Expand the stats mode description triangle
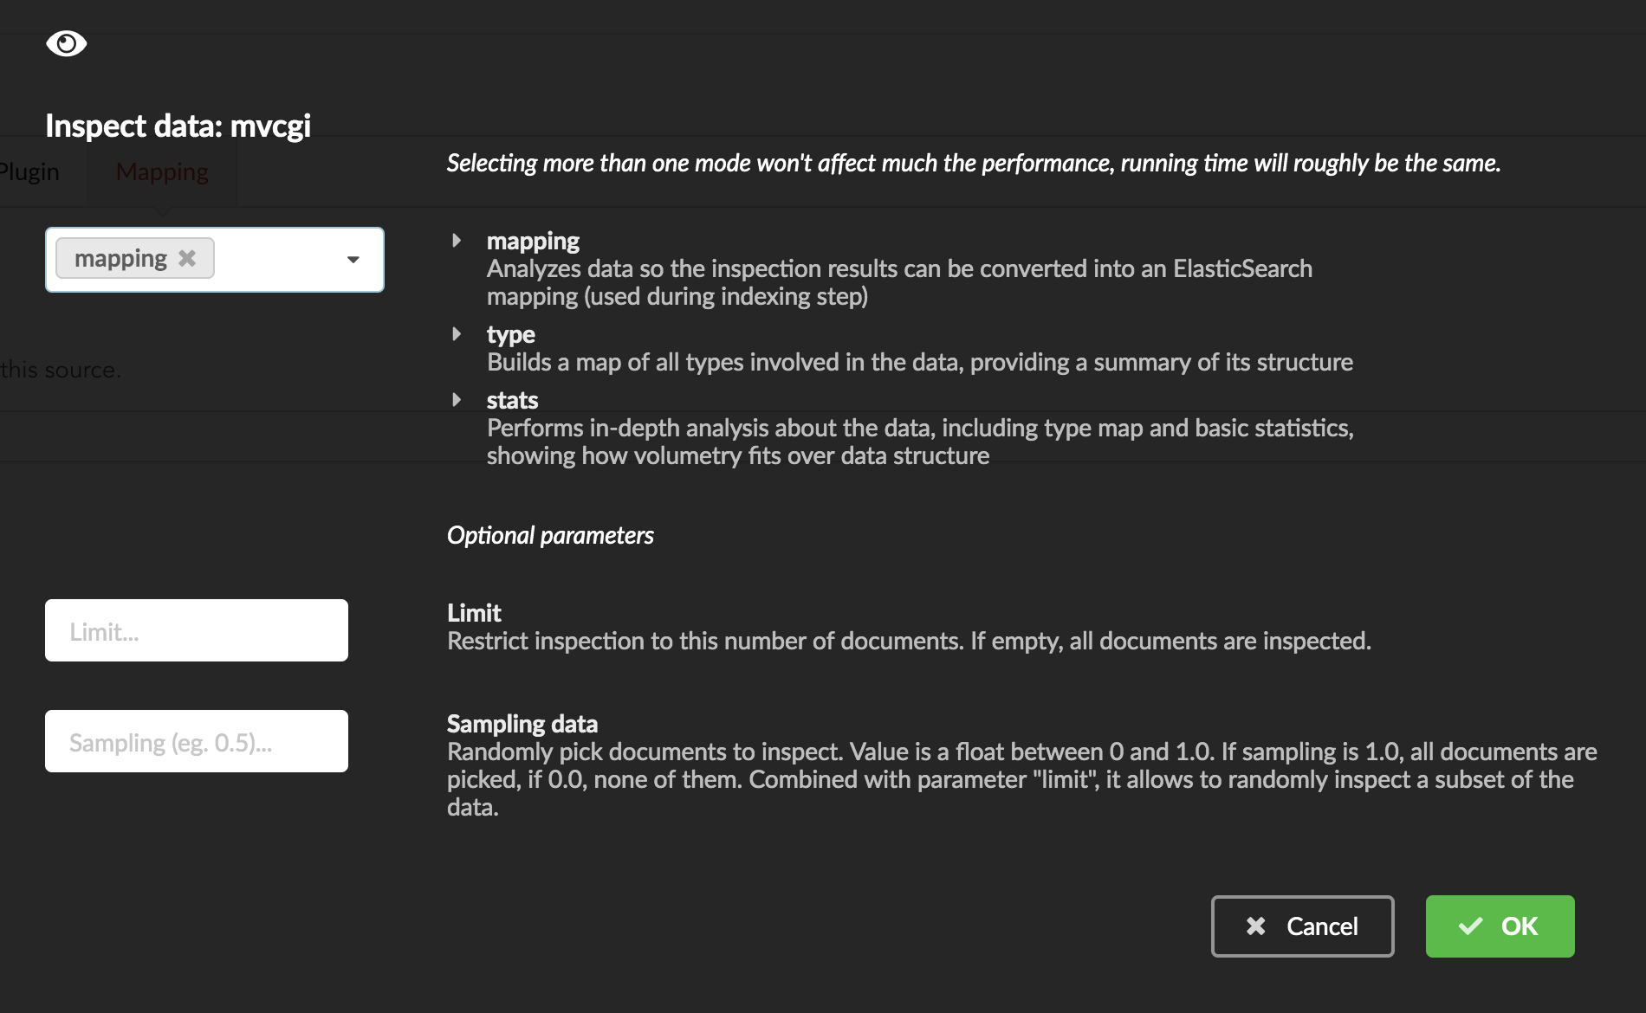 [457, 400]
